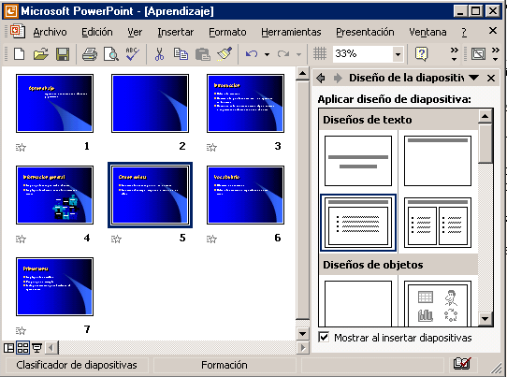The image size is (507, 377).
Task: Select slide 1 thumbnail
Action: click(x=54, y=103)
